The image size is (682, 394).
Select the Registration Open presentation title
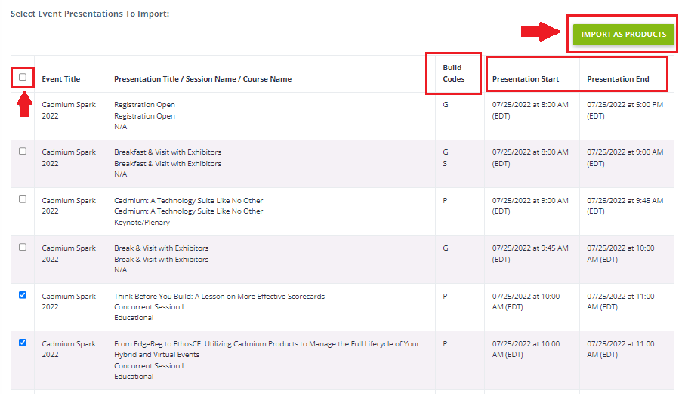[x=144, y=105]
